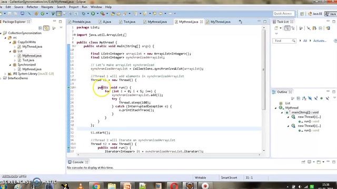Open the Refactor menu
The height and width of the screenshot is (189, 337).
pos(32,7)
